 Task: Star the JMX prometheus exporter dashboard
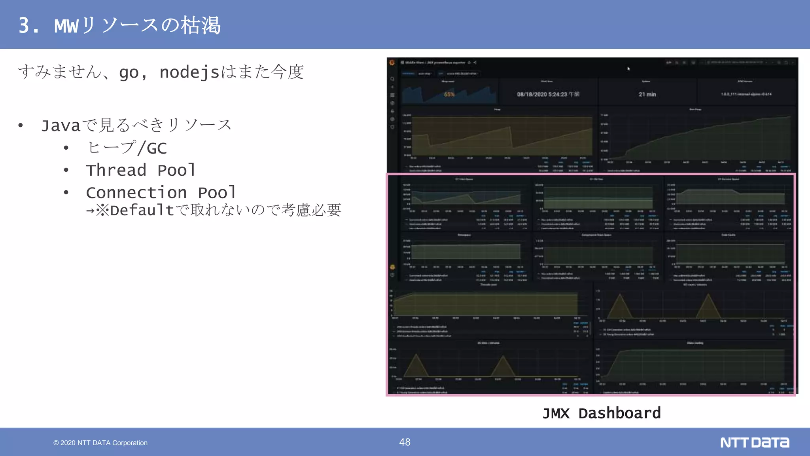pyautogui.click(x=469, y=63)
